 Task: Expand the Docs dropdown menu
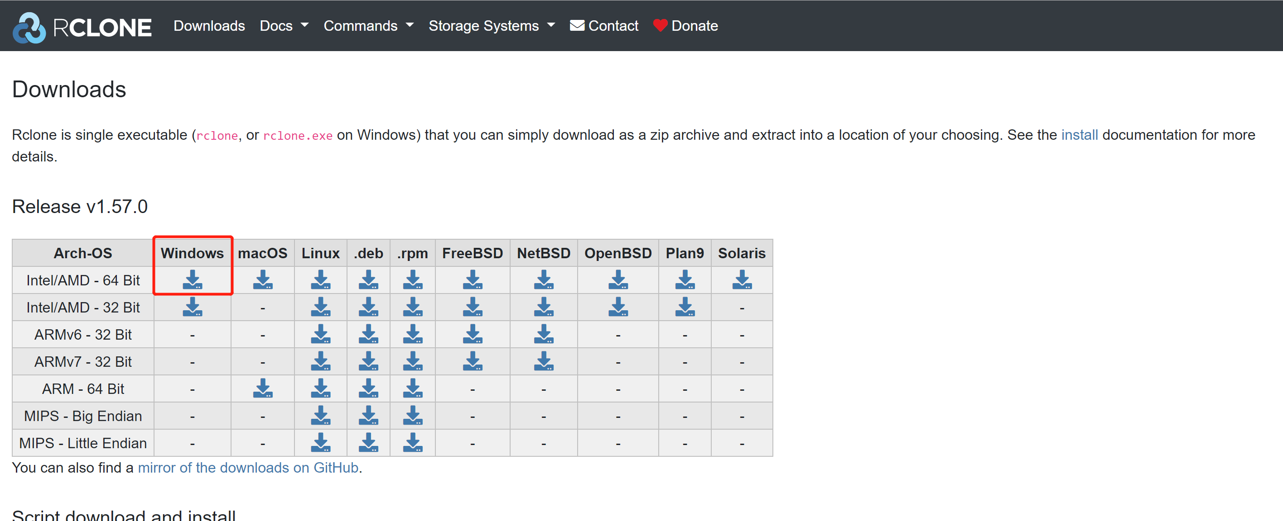[284, 26]
